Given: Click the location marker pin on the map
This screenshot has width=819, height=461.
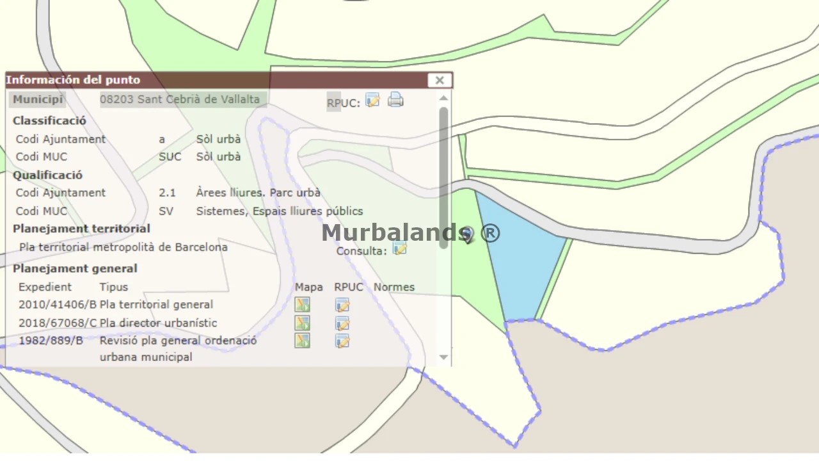Looking at the screenshot, I should (467, 235).
